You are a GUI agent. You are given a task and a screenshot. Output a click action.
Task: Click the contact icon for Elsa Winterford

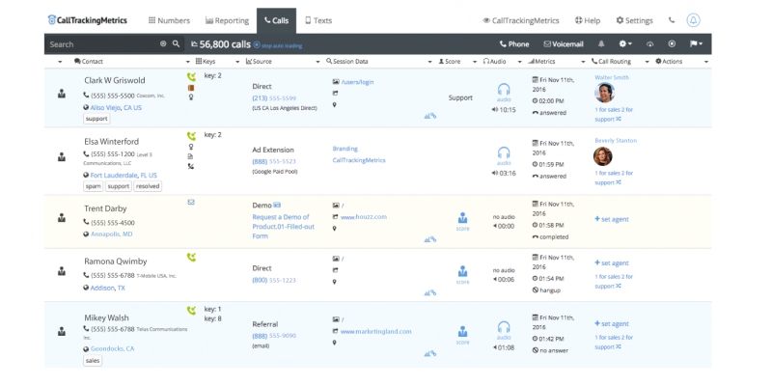click(62, 156)
